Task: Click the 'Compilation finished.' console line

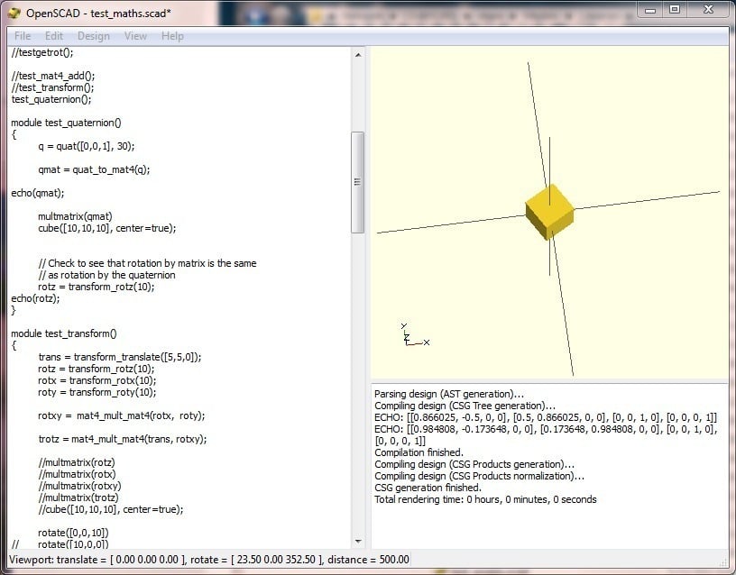Action: point(419,452)
